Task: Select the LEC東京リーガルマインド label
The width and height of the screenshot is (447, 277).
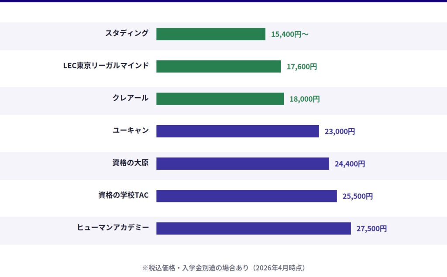Action: [x=106, y=66]
